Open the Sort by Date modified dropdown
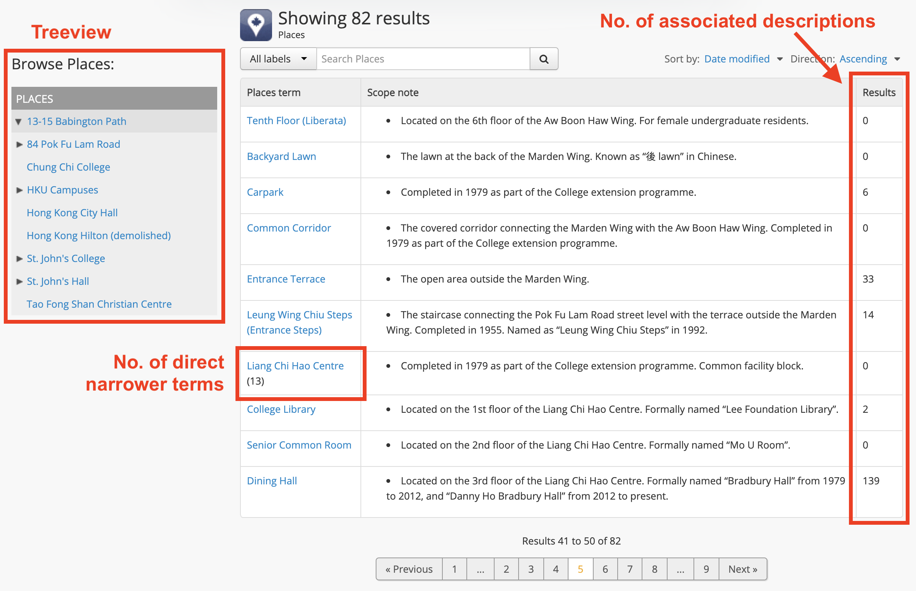Screen dimensions: 916x591 coord(743,59)
